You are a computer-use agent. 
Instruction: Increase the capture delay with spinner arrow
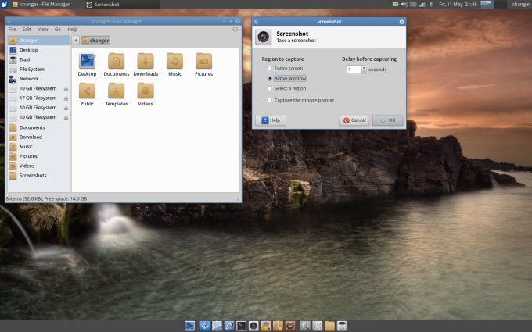[x=364, y=67]
